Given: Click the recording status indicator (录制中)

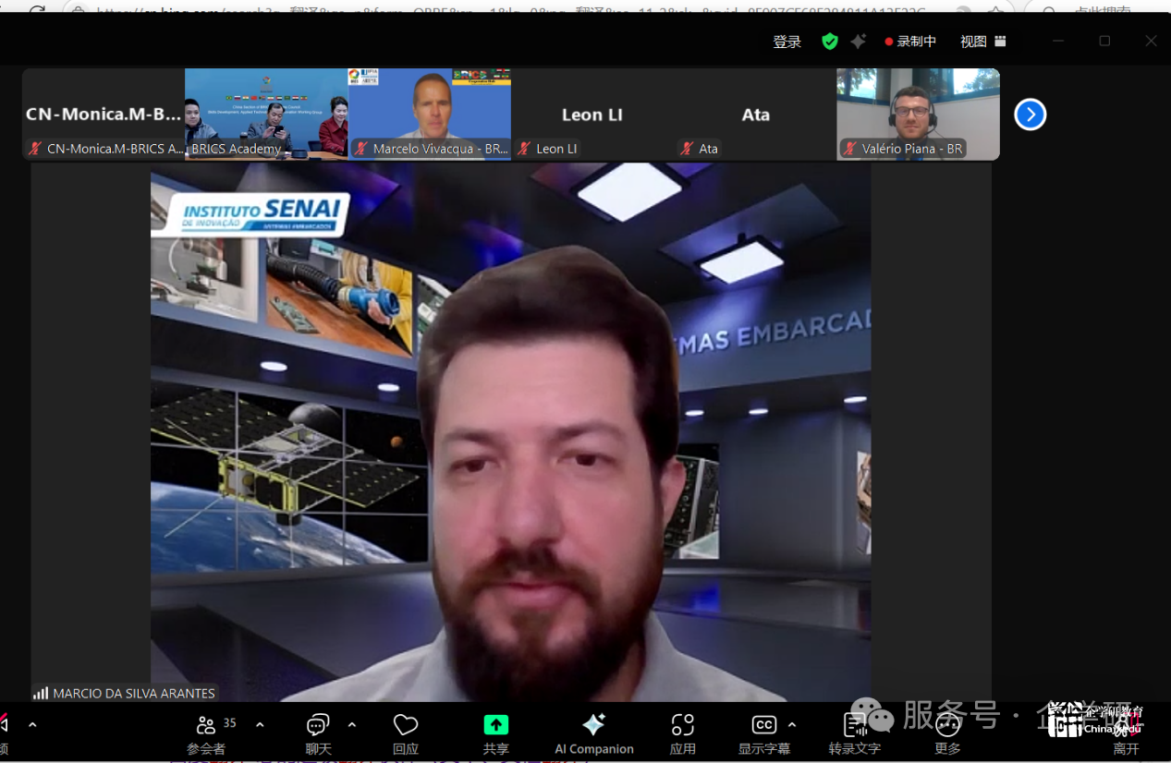Looking at the screenshot, I should pyautogui.click(x=911, y=42).
